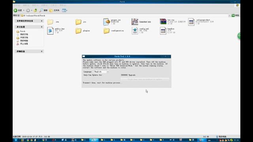This screenshot has width=253, height=142.
Task: Click the Patch Tool title bar icon
Action: click(84, 56)
